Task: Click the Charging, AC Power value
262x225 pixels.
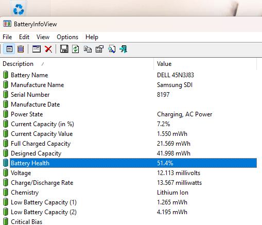Action: click(x=185, y=114)
